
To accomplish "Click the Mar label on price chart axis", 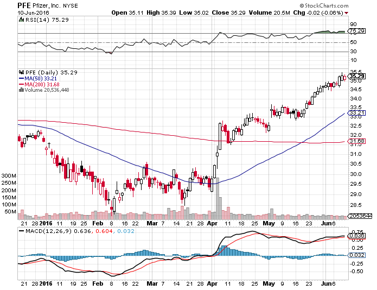I will point(152,223).
